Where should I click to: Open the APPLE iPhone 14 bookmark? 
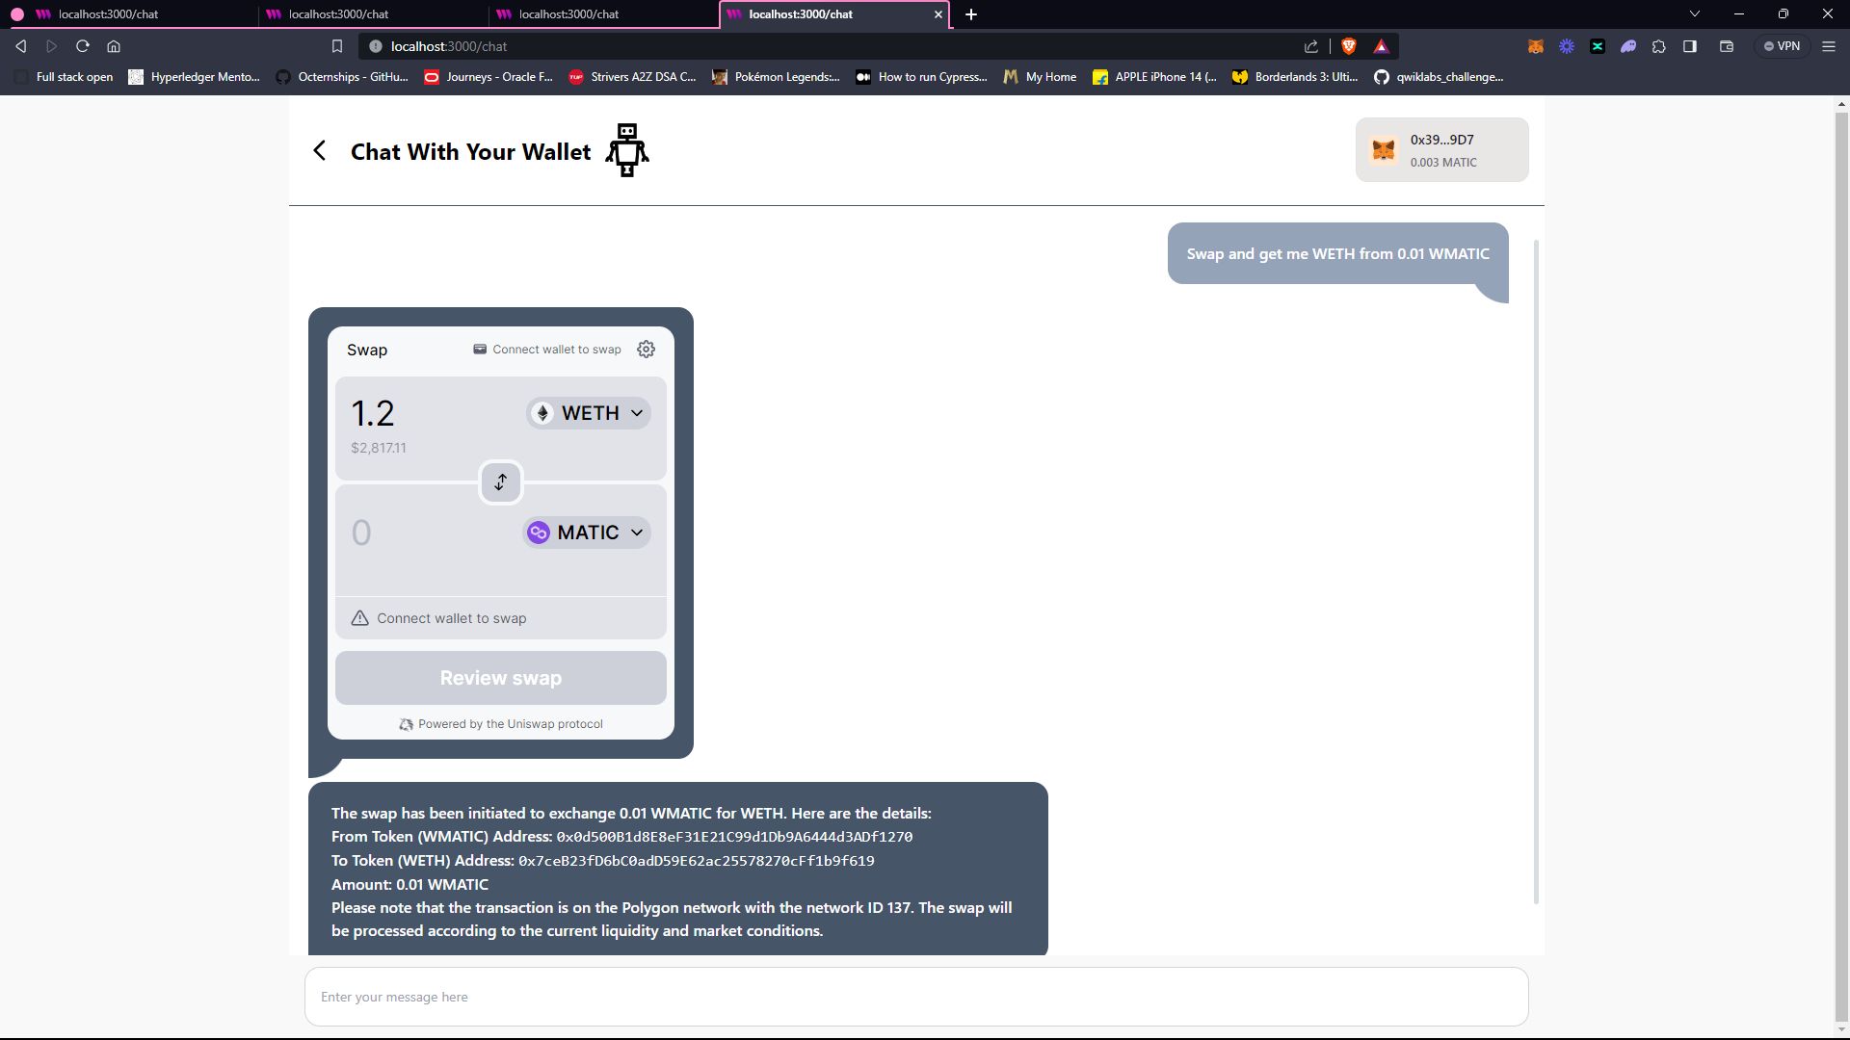pos(1154,77)
